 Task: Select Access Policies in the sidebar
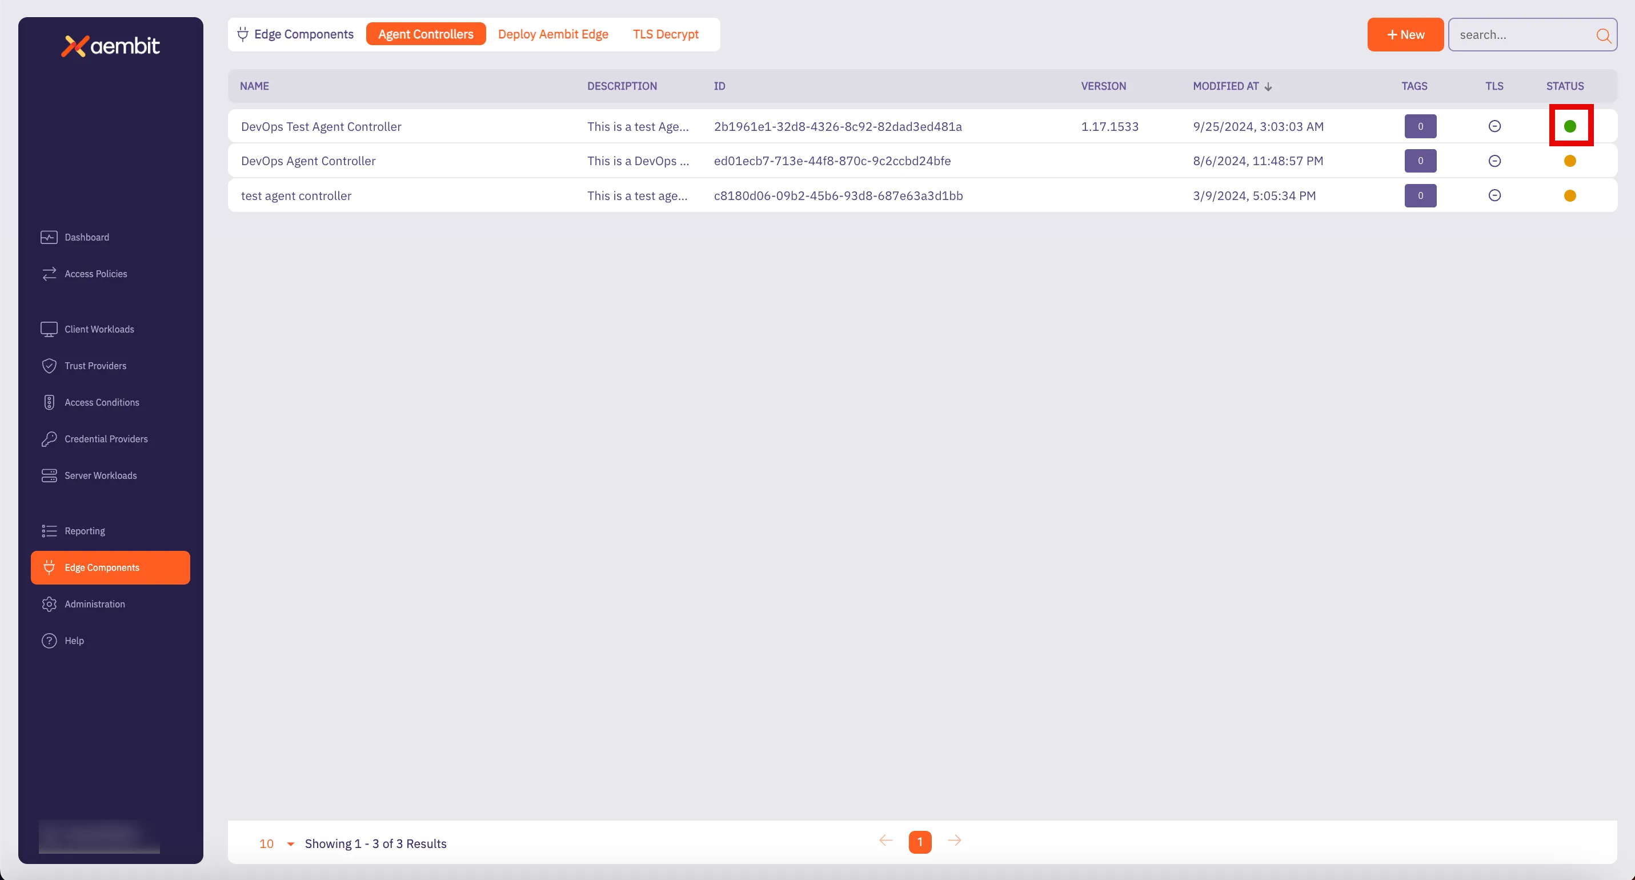pos(96,274)
